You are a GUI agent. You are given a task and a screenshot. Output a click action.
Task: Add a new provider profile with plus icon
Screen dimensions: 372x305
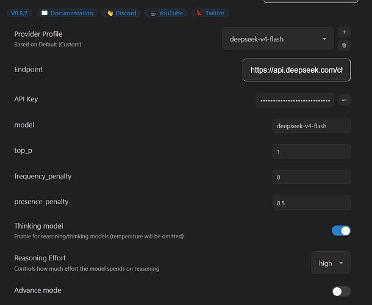point(344,32)
